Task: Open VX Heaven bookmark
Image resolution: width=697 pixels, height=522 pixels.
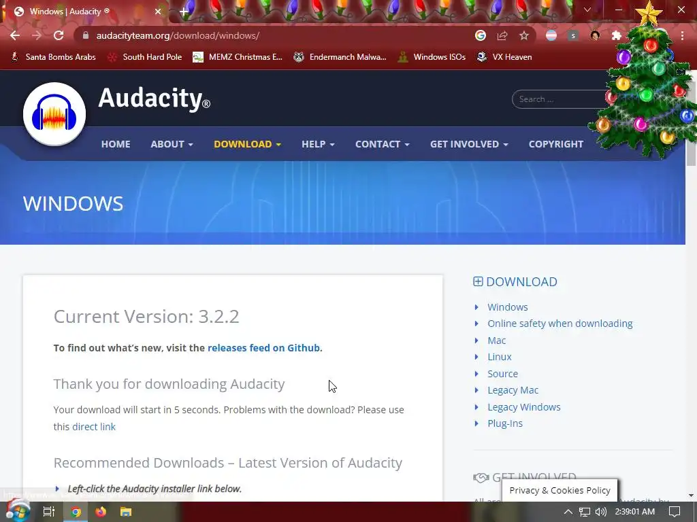Action: 504,57
